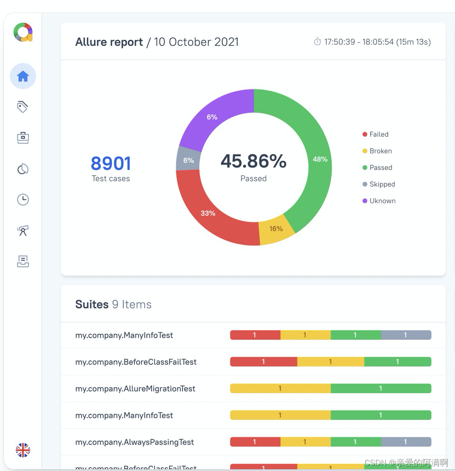455x471 pixels.
Task: Toggle the Broken legend entry
Action: (377, 151)
